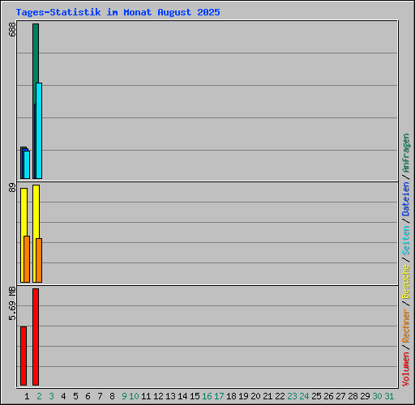Click the cyan Seiten legend label
This screenshot has height=405, width=415.
pos(406,241)
